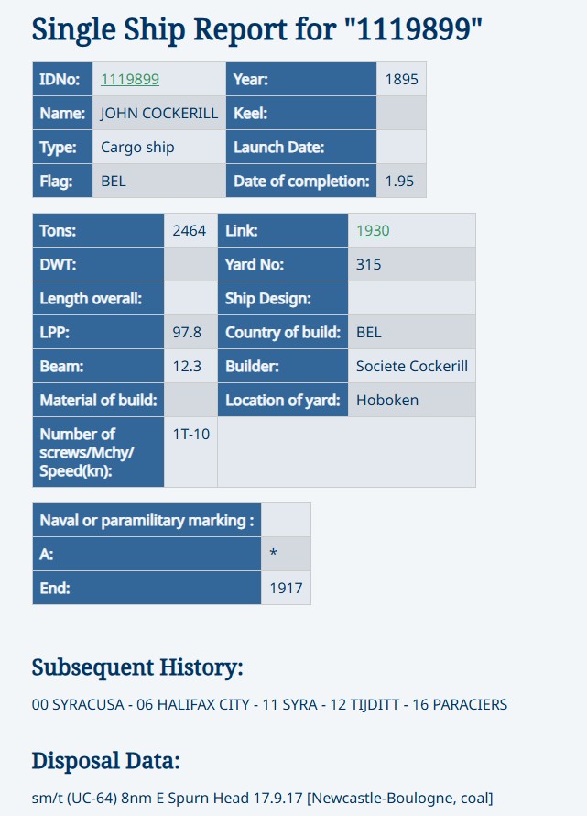587x816 pixels.
Task: Click the ship name JOHN COCKERILL cell
Action: pyautogui.click(x=158, y=114)
